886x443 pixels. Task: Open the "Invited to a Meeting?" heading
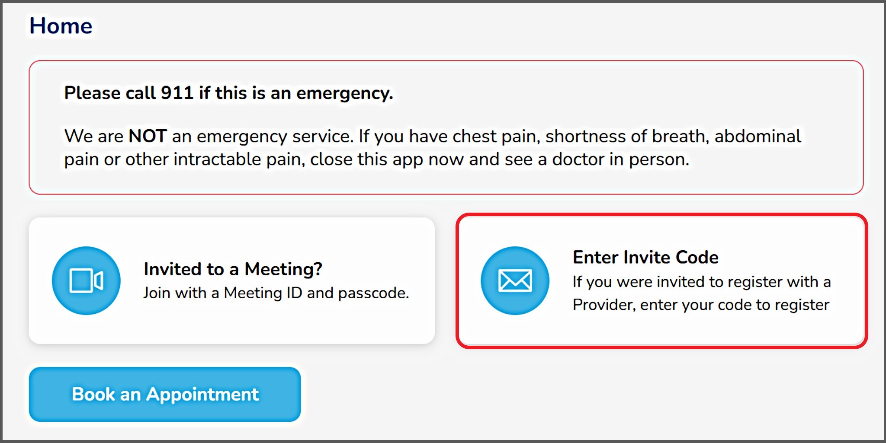233,269
